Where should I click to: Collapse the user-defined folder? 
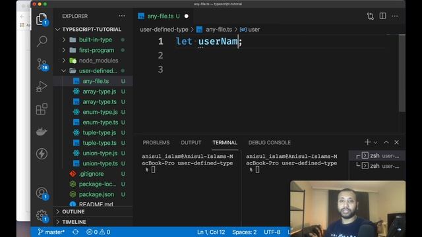pos(98,70)
